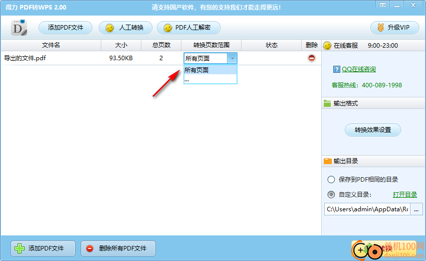Click the 客服热线 400-089-1998 text

point(367,85)
